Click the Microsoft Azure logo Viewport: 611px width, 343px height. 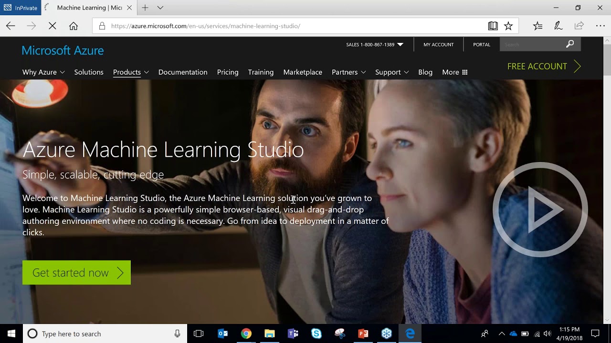tap(63, 50)
